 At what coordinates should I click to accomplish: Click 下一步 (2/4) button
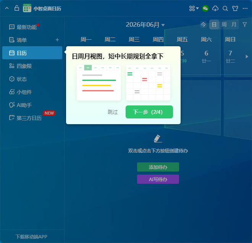point(149,112)
